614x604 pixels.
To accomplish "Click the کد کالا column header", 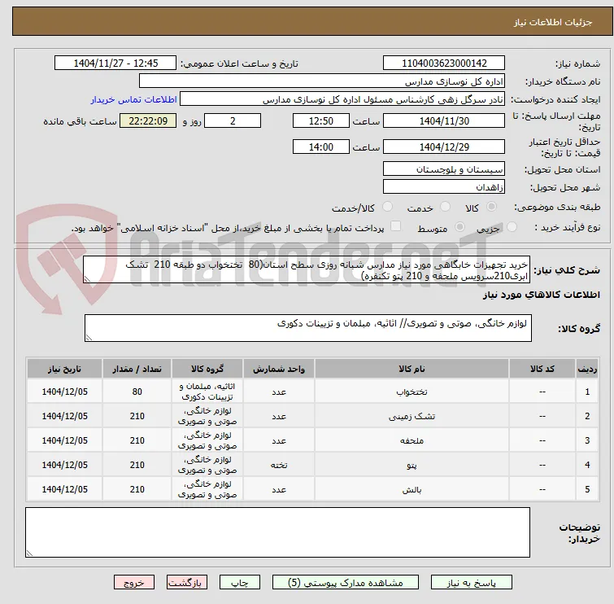I will pyautogui.click(x=542, y=369).
